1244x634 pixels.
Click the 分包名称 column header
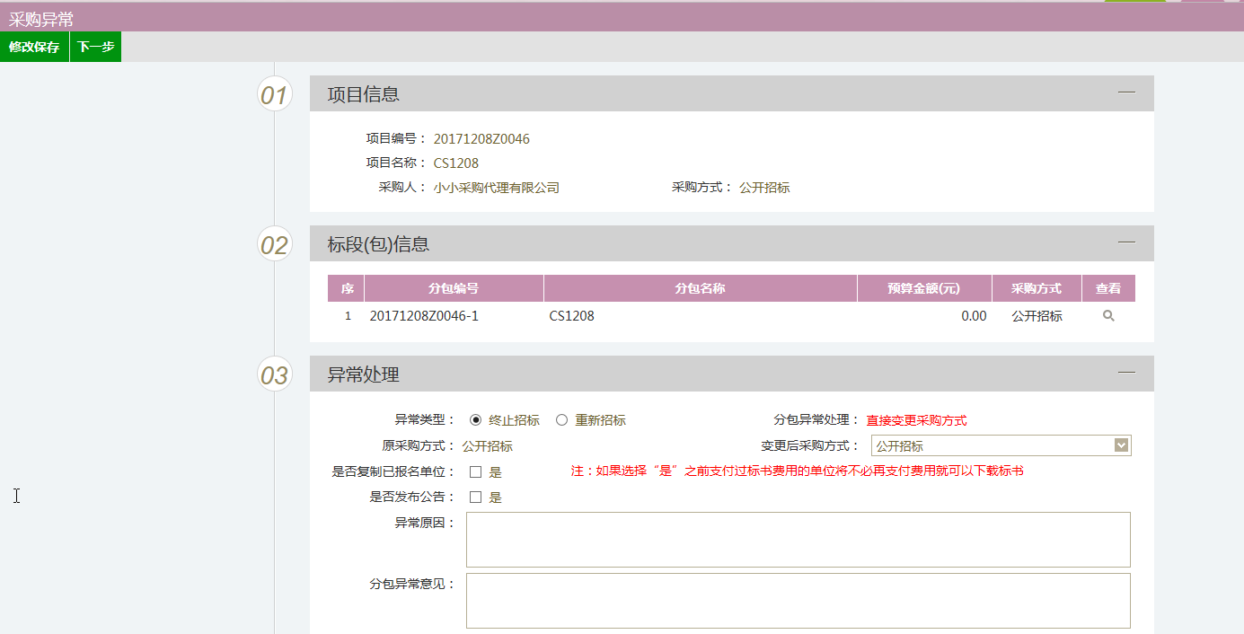click(x=700, y=288)
